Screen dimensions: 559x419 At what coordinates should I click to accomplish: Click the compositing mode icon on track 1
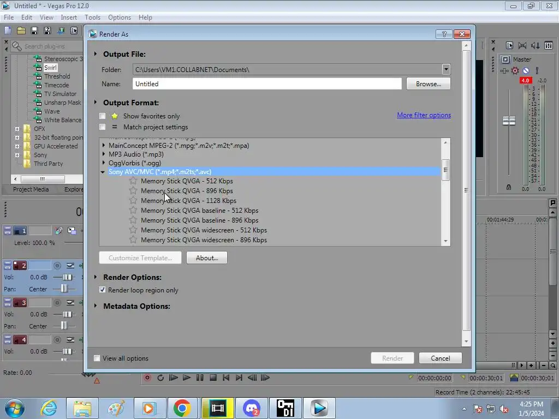tap(72, 231)
